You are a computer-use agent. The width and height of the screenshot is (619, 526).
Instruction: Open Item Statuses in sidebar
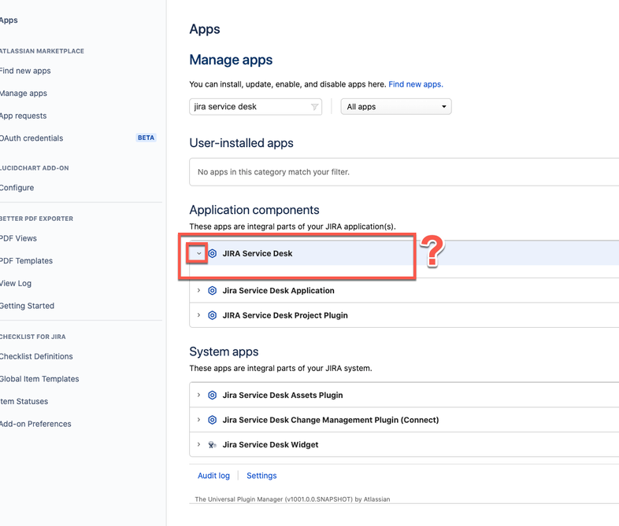[24, 402]
